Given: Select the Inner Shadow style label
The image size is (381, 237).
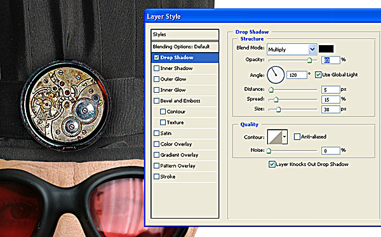Looking at the screenshot, I should (177, 69).
